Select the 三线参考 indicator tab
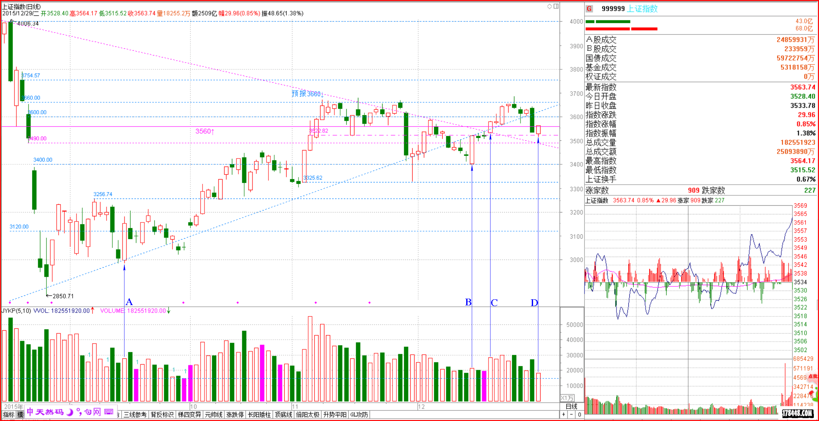Image resolution: width=819 pixels, height=421 pixels. click(x=135, y=415)
